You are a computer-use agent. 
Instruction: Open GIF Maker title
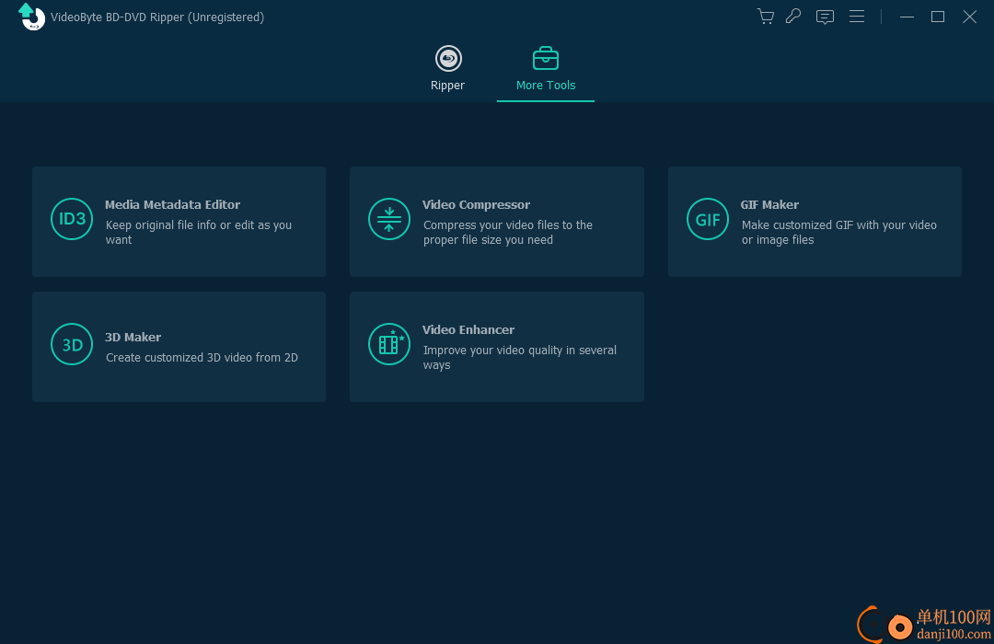pyautogui.click(x=769, y=205)
